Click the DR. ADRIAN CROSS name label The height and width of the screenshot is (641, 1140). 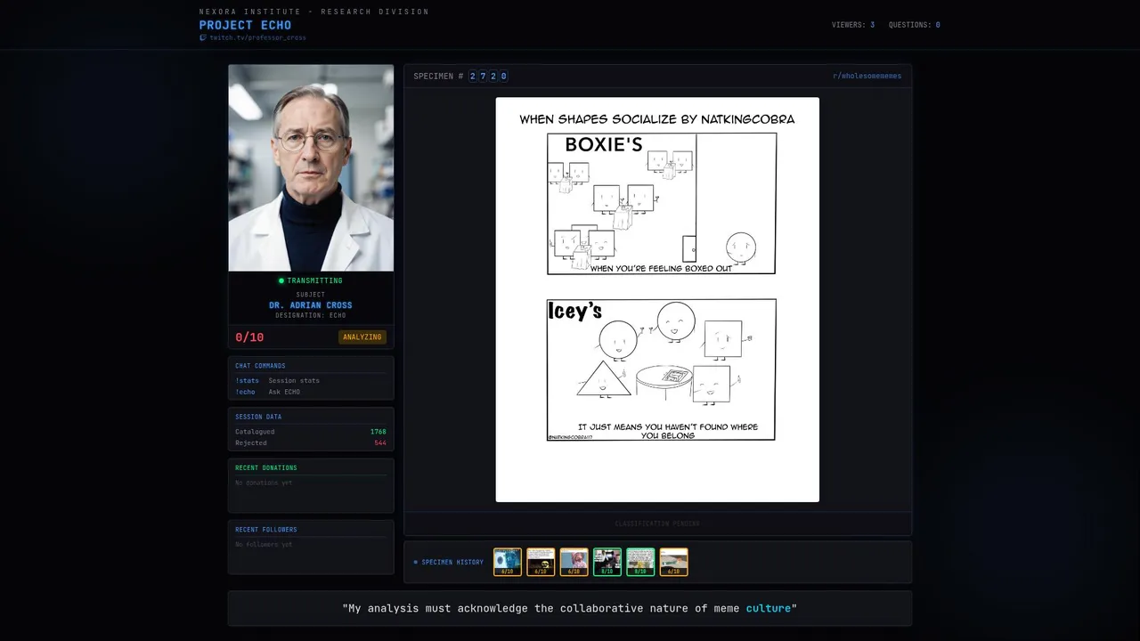click(311, 305)
